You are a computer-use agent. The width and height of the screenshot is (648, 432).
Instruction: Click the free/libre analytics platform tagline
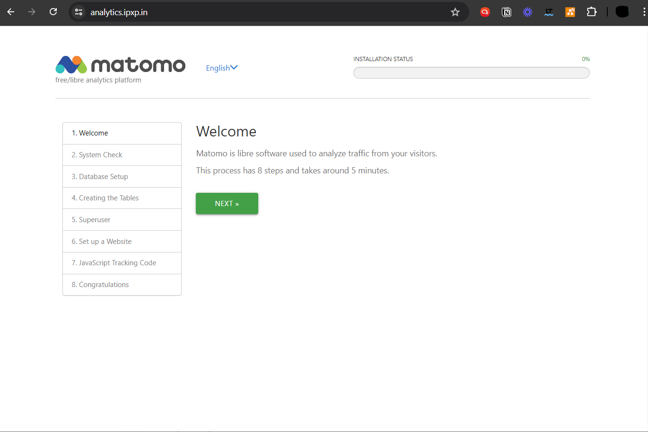[x=98, y=80]
